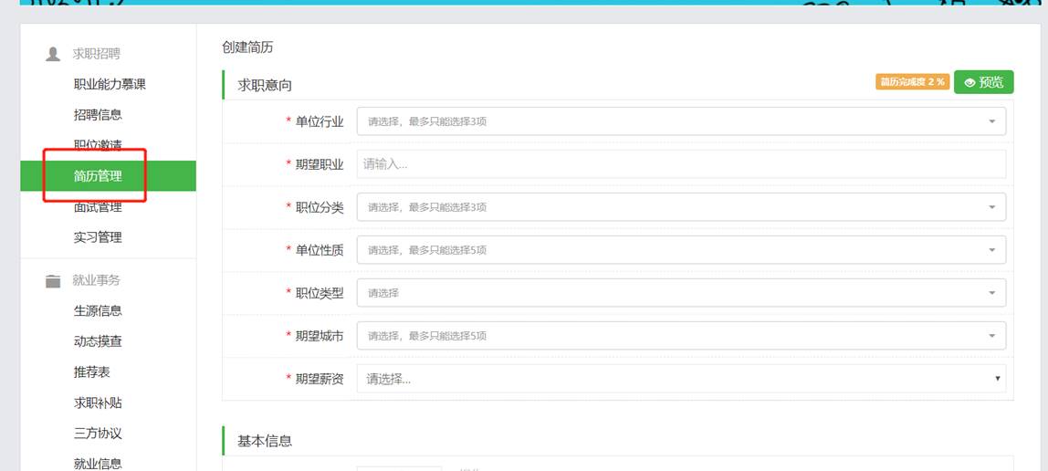Image resolution: width=1048 pixels, height=471 pixels.
Task: Expand the 职位分类 dropdown
Action: point(681,207)
